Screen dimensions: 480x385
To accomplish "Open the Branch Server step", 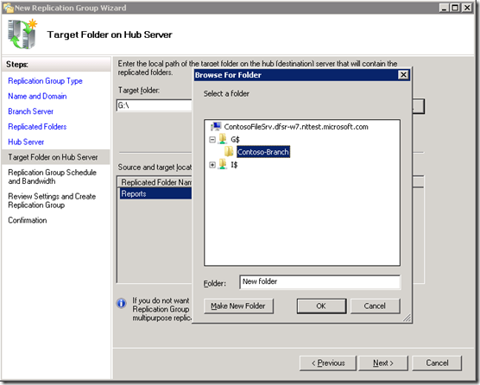I will [30, 111].
